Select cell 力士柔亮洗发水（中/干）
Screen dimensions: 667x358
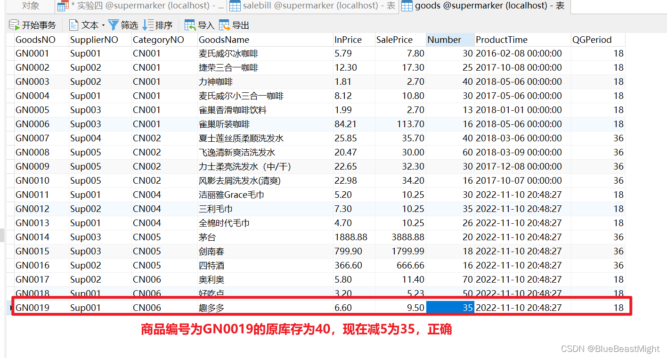tap(265, 166)
